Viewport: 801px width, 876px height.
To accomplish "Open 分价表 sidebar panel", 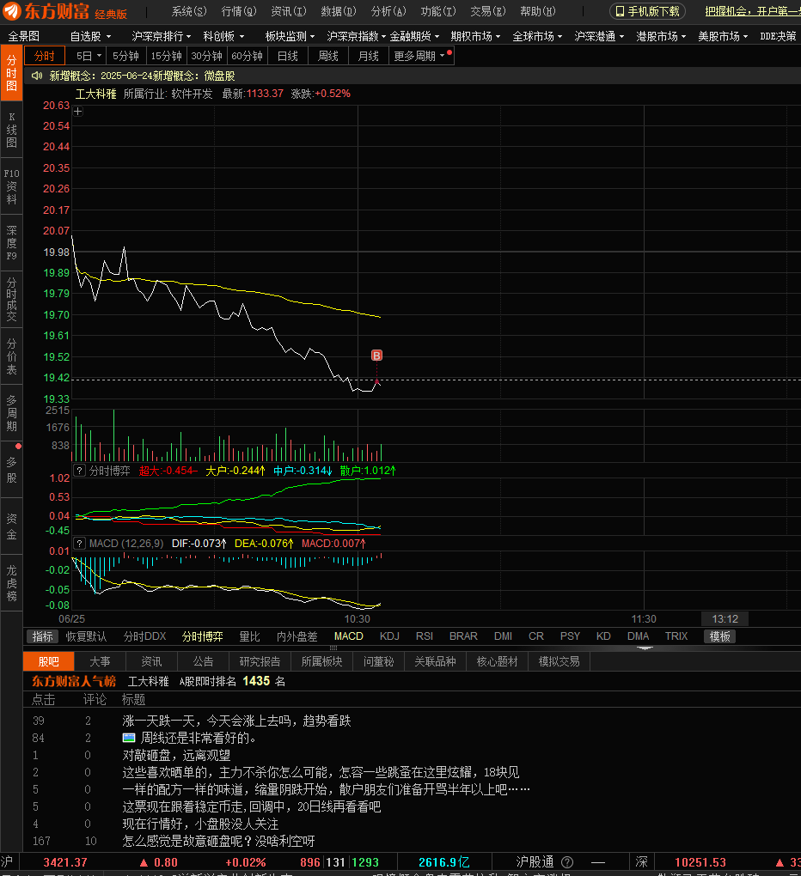I will 11,356.
